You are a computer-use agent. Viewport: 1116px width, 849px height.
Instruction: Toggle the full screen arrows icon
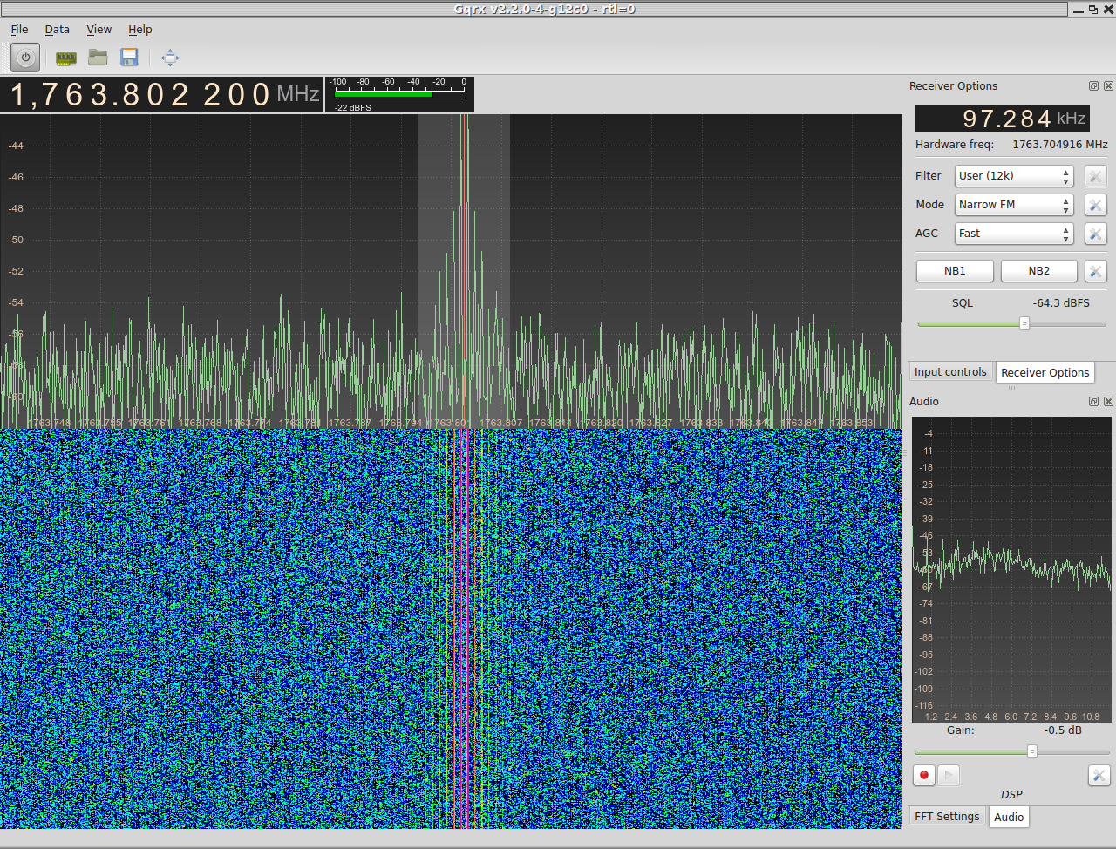[170, 58]
